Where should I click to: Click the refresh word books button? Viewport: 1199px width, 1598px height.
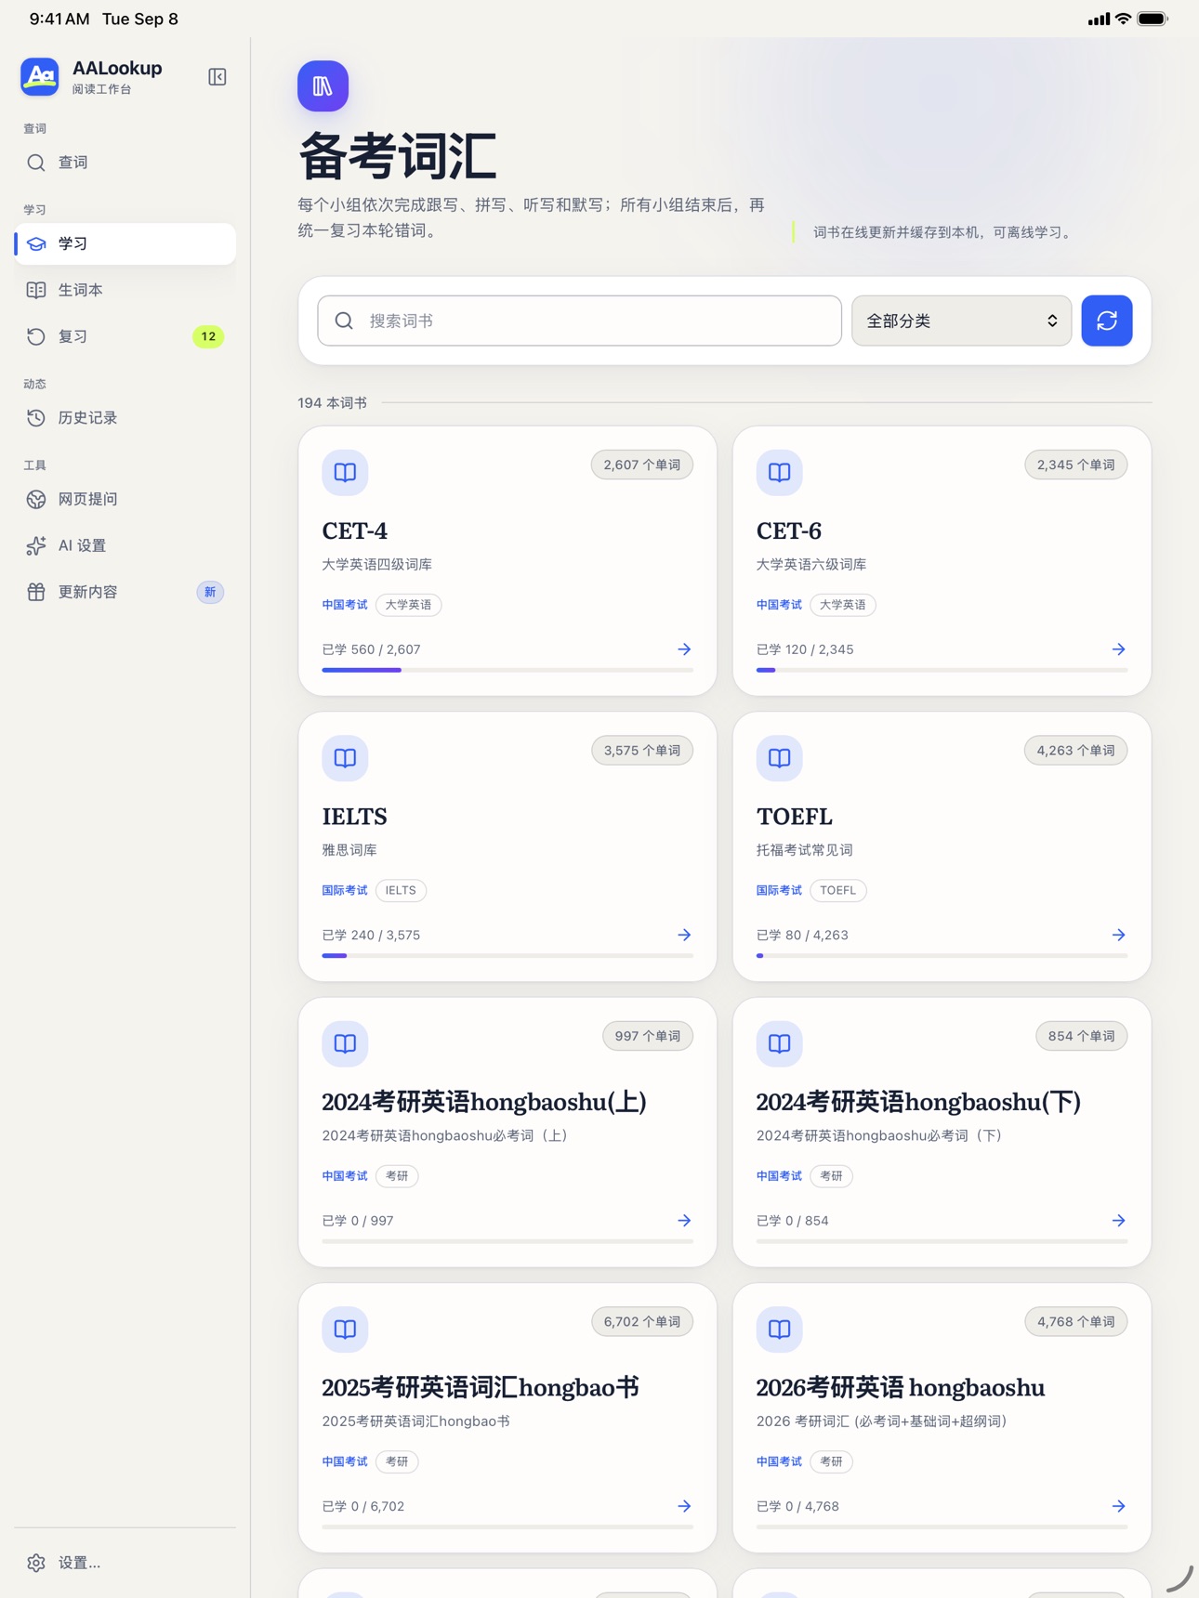pyautogui.click(x=1106, y=321)
